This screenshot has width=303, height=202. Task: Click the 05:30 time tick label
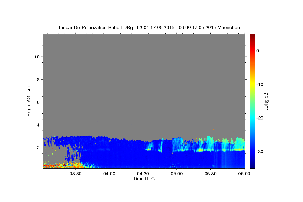pos(211,174)
